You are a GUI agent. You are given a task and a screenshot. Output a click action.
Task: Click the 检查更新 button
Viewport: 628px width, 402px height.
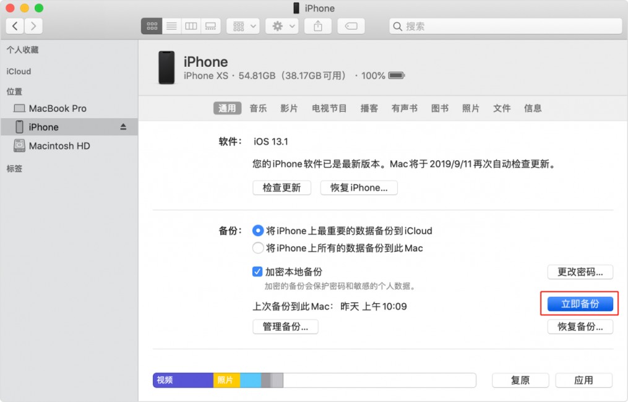point(282,187)
